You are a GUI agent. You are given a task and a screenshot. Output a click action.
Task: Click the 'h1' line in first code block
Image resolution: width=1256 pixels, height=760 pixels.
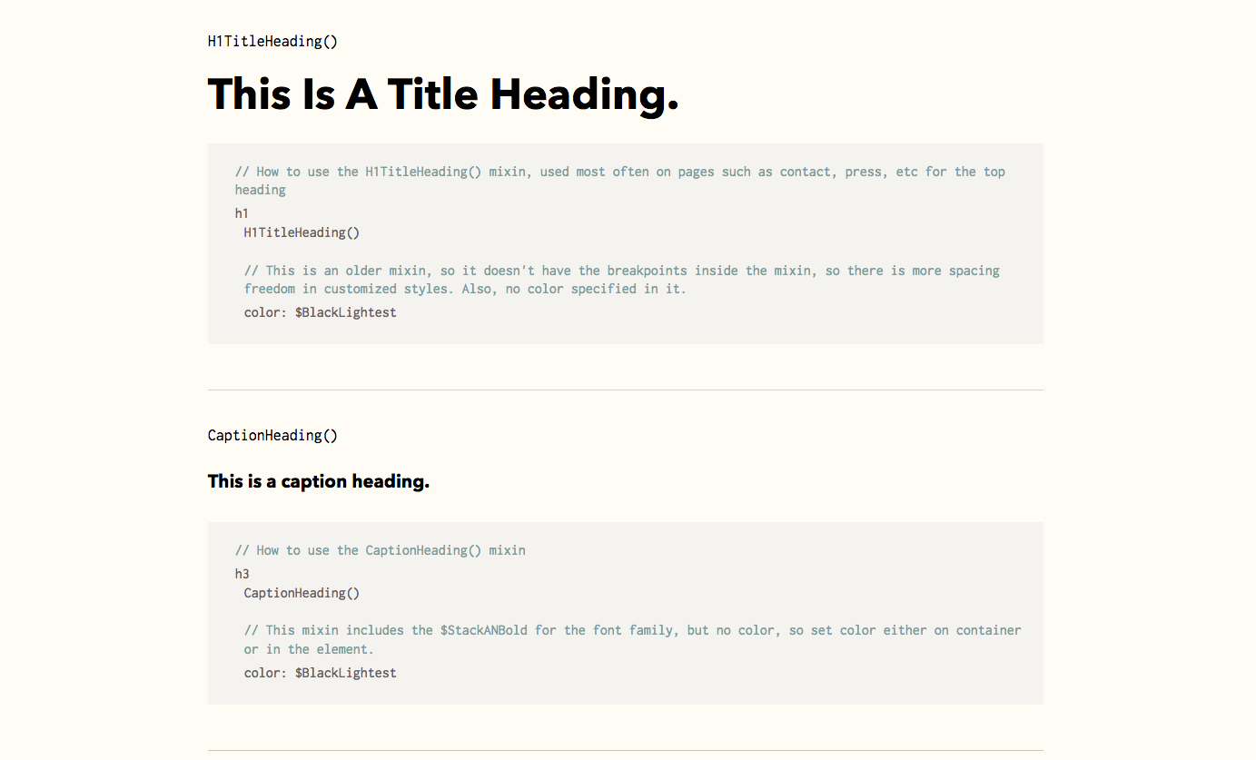tap(242, 213)
